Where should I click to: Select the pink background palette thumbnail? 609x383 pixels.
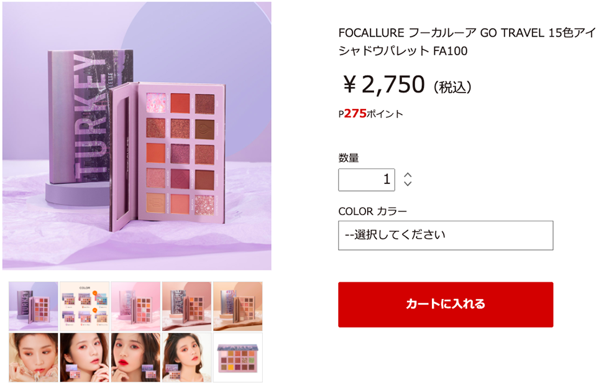pos(135,306)
